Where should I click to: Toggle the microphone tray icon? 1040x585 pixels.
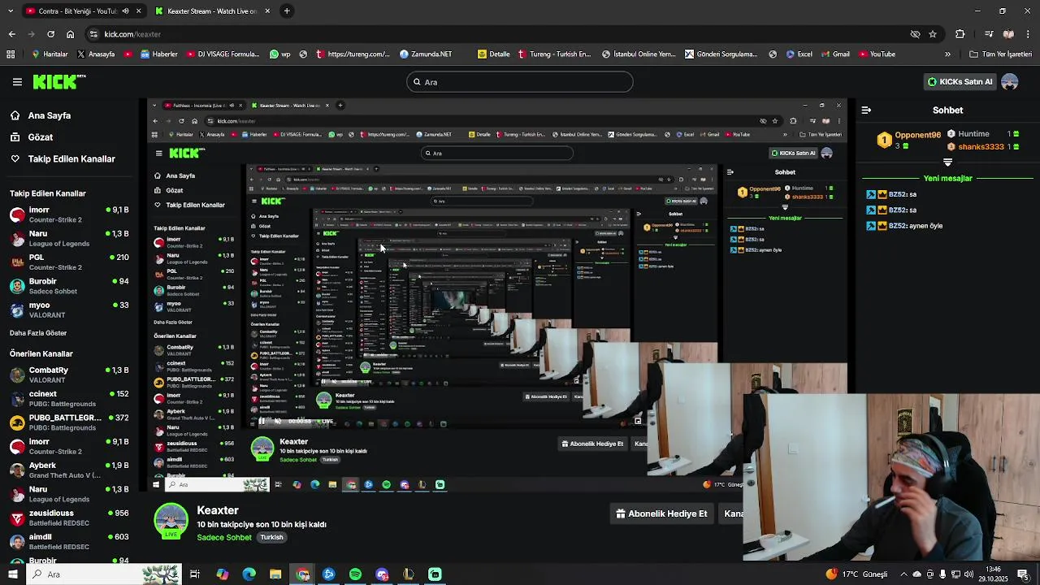coord(942,574)
